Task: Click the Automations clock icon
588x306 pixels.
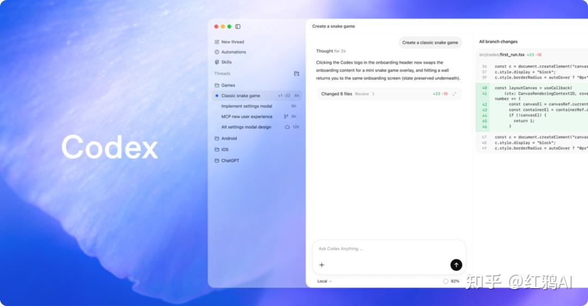Action: pos(217,52)
